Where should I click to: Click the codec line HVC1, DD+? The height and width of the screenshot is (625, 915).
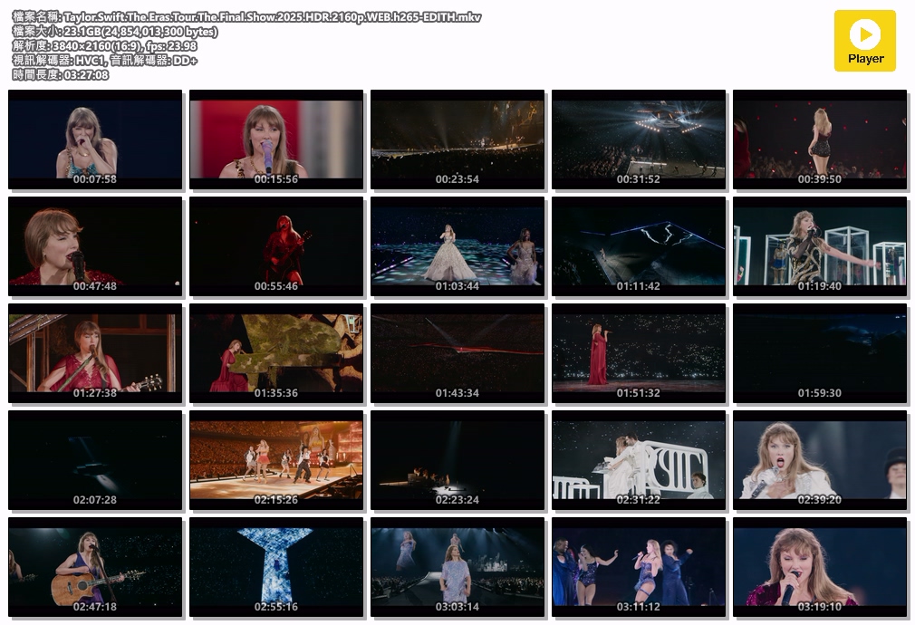[104, 60]
